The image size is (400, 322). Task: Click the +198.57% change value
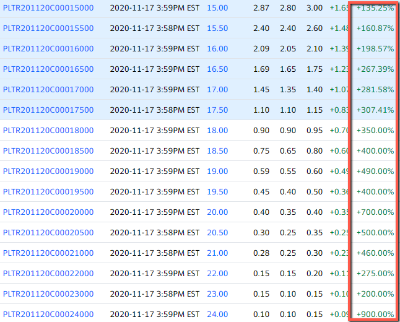[375, 49]
